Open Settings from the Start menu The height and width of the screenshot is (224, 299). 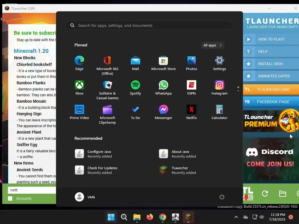click(220, 63)
